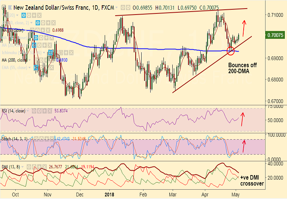Remove the BB (20, close, 2) indicator
The image size is (287, 199).
click(53, 23)
